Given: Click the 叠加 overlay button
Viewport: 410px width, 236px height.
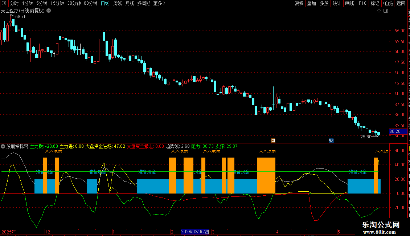Looking at the screenshot, I should click(311, 3).
